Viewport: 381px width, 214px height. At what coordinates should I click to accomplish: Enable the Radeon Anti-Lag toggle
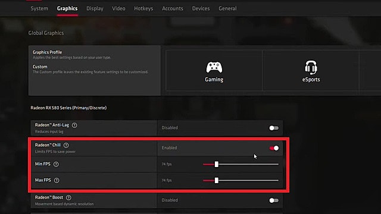click(274, 128)
